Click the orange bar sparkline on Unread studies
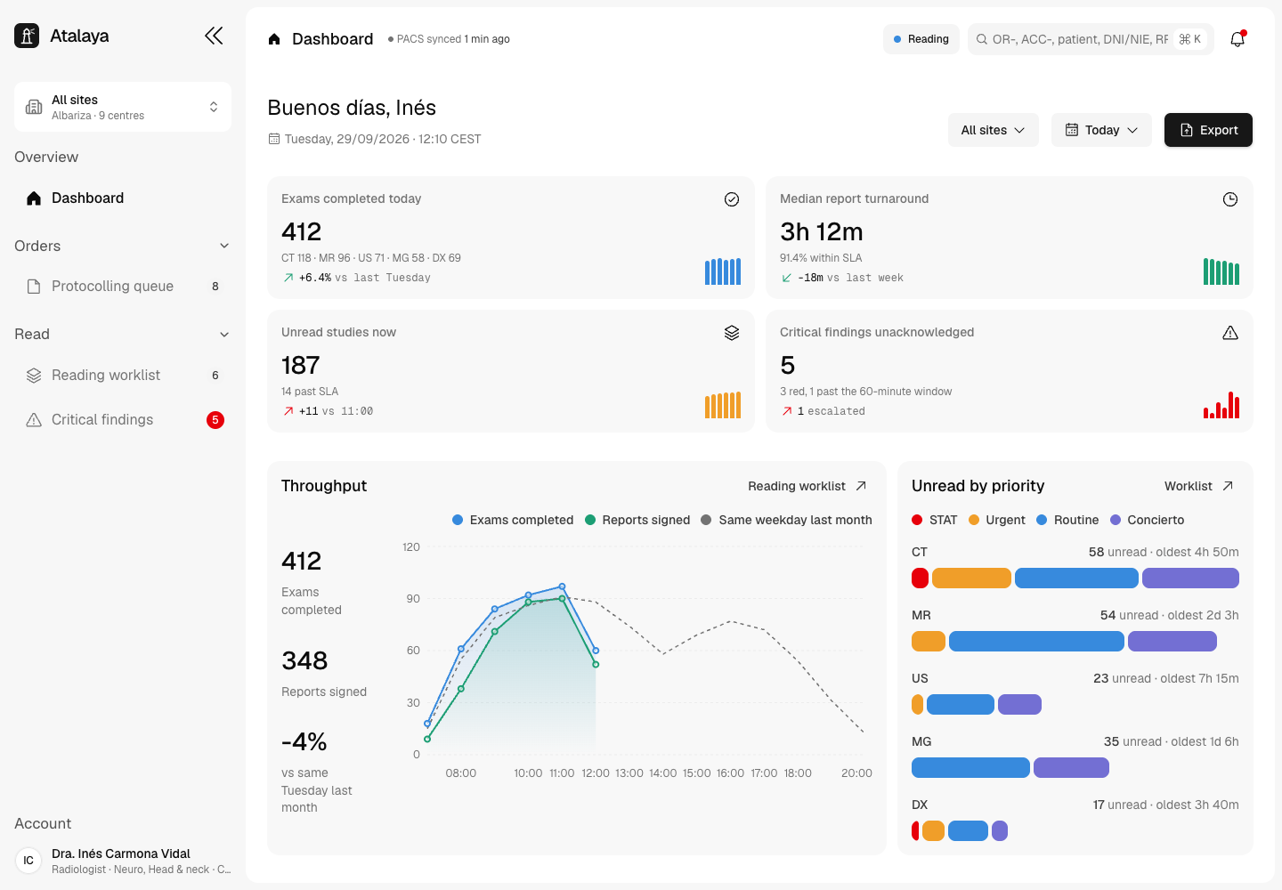This screenshot has width=1282, height=890. coord(723,405)
